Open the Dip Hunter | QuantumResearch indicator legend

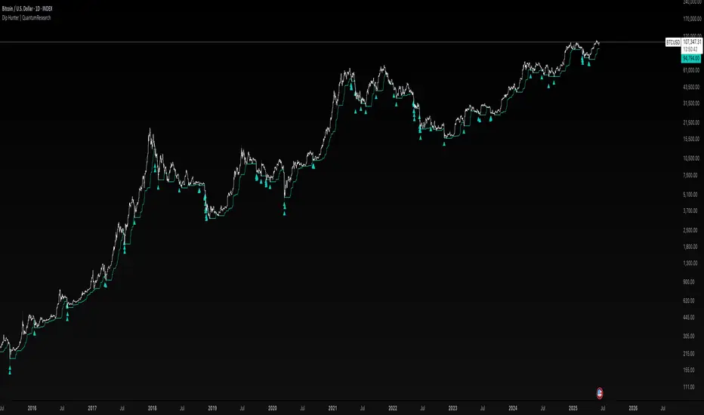click(x=26, y=18)
